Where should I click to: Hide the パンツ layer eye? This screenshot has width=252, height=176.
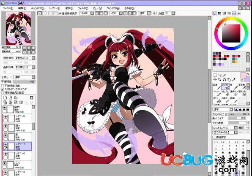point(5,163)
